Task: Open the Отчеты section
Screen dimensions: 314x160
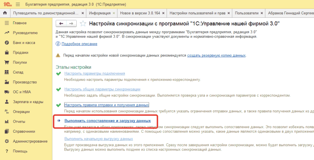Action: point(19,121)
